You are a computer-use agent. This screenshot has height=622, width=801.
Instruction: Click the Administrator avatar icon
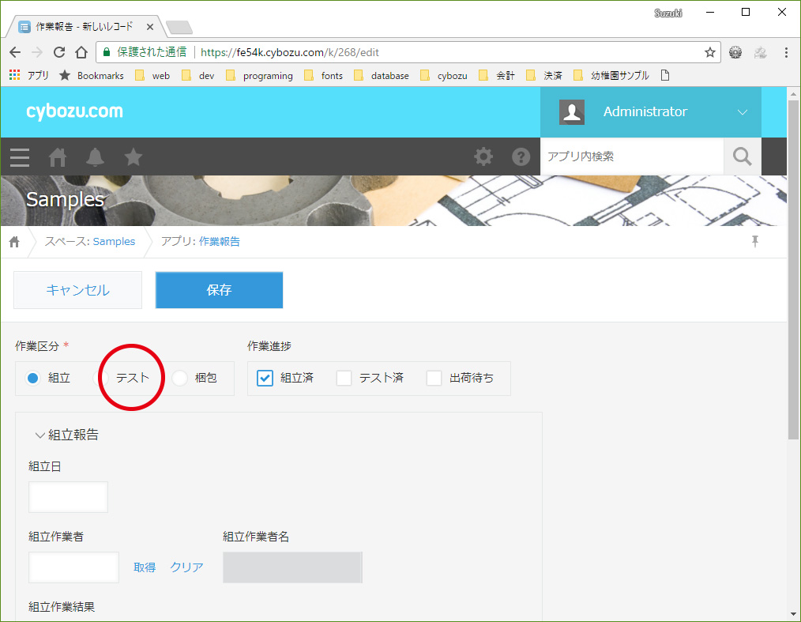572,112
